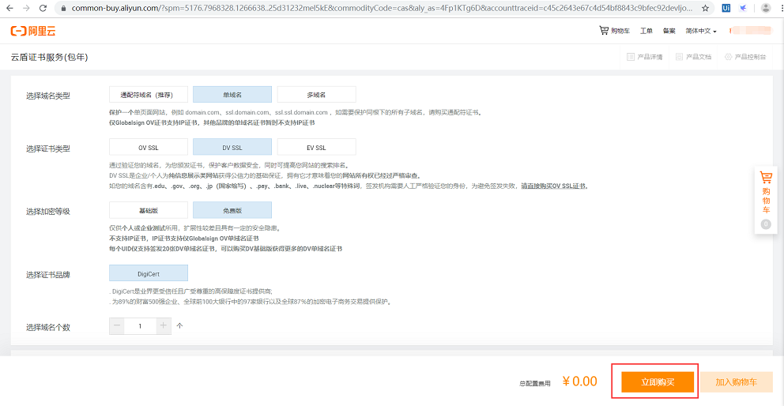Click the Chrome profile avatar icon

(x=765, y=8)
